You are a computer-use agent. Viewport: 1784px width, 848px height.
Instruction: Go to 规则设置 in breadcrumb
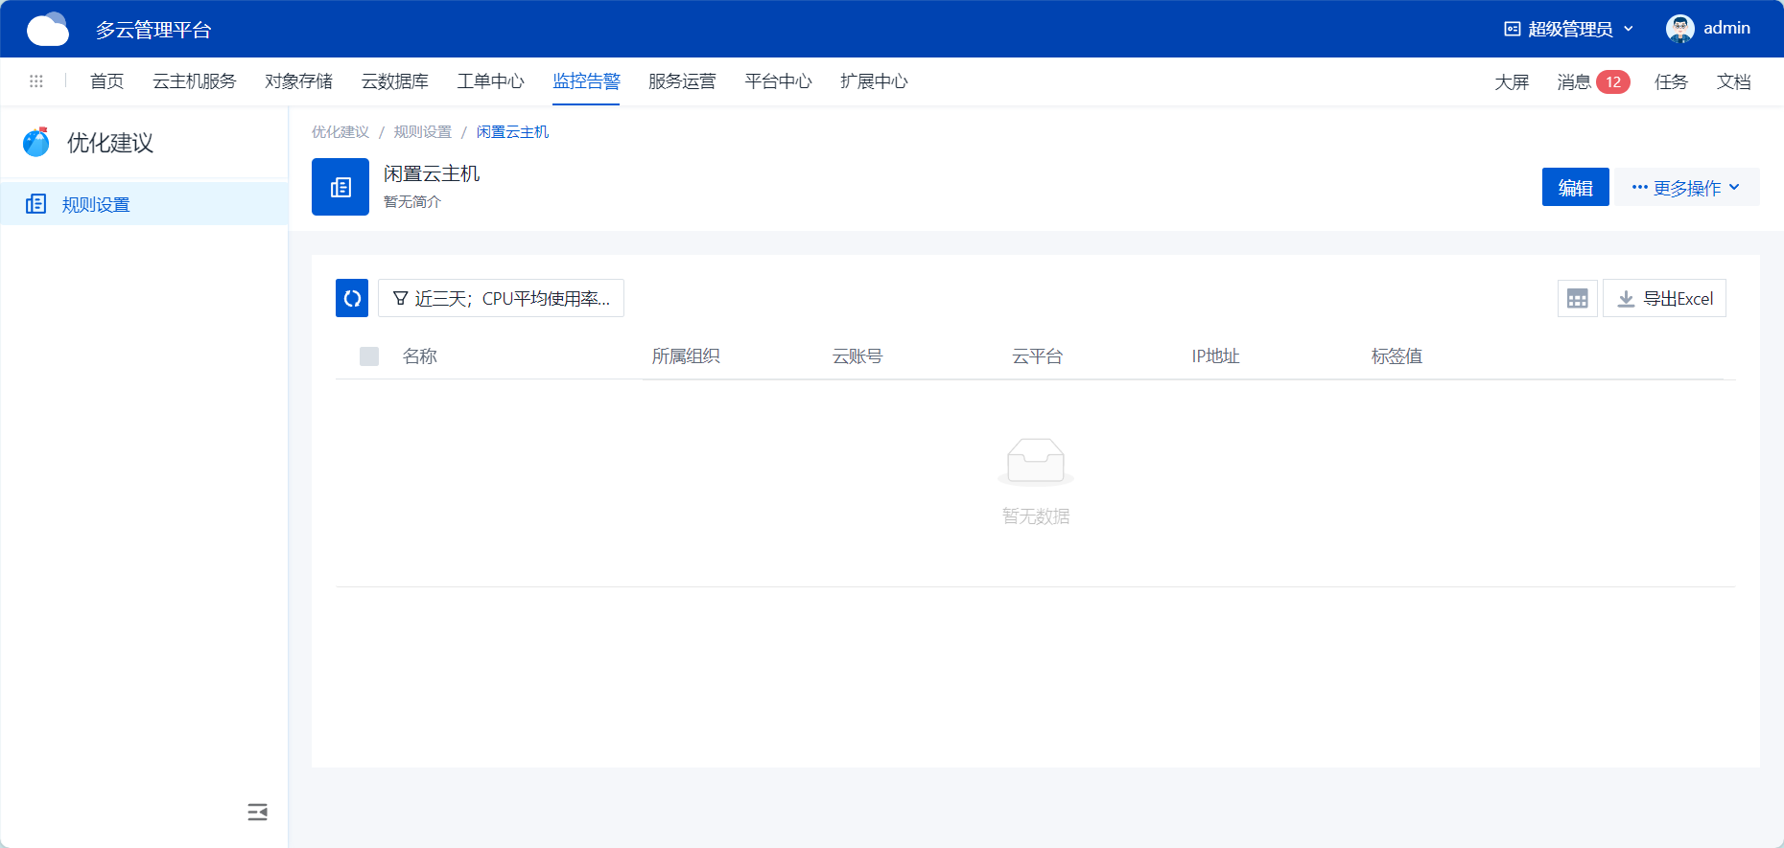[x=422, y=132]
